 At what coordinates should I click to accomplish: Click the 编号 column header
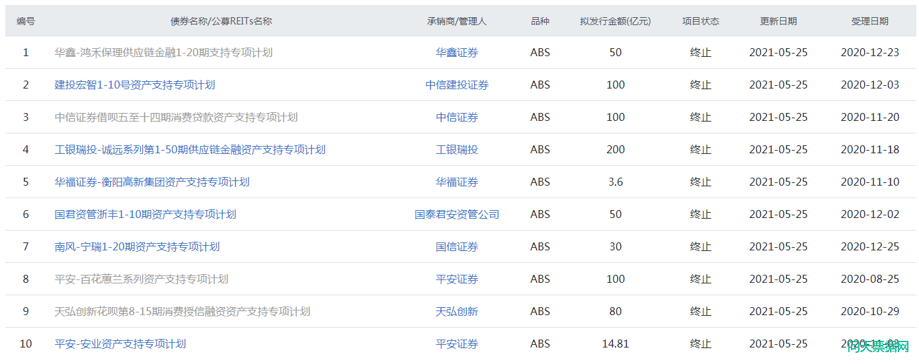click(26, 21)
